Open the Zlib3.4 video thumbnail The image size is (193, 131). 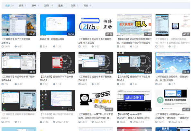(x=19, y=63)
